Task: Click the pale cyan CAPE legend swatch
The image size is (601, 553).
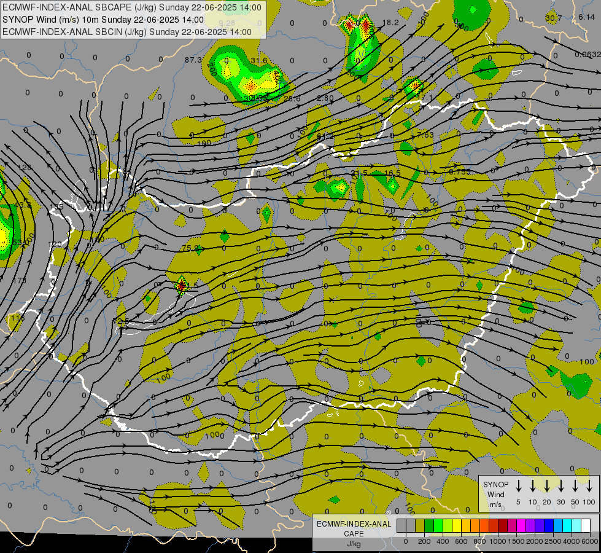Action: pos(577,525)
